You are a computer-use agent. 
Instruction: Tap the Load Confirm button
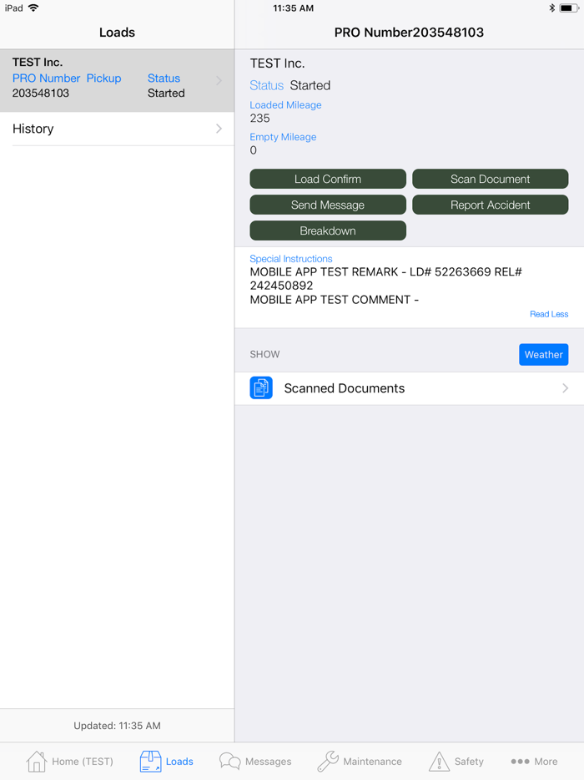click(328, 179)
